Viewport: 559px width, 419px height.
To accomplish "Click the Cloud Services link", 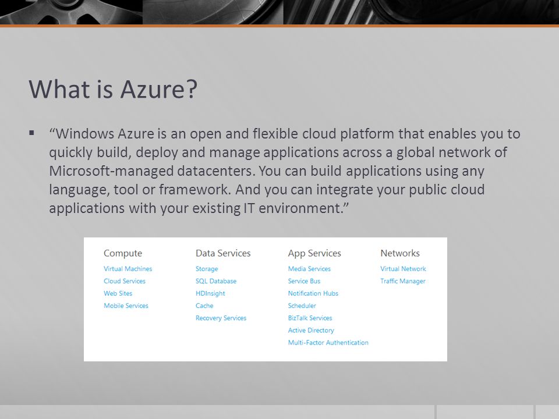I will [125, 280].
